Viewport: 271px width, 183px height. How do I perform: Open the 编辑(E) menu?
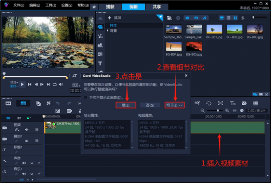click(x=35, y=5)
